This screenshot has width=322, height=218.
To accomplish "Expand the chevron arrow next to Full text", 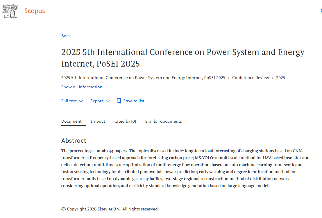I will coord(81,101).
